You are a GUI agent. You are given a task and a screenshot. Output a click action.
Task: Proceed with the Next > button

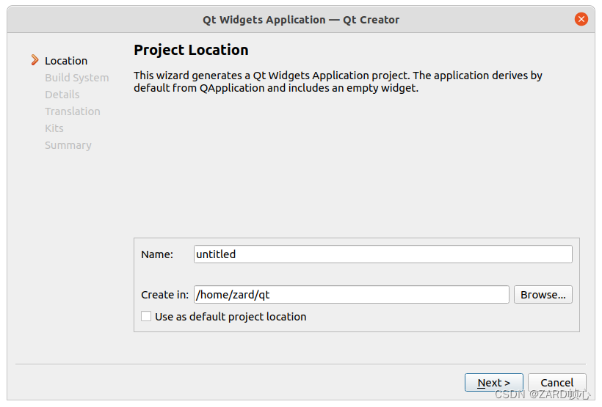click(x=494, y=382)
